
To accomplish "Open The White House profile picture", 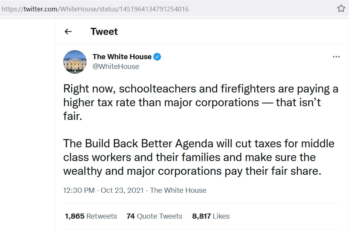I will pyautogui.click(x=75, y=62).
